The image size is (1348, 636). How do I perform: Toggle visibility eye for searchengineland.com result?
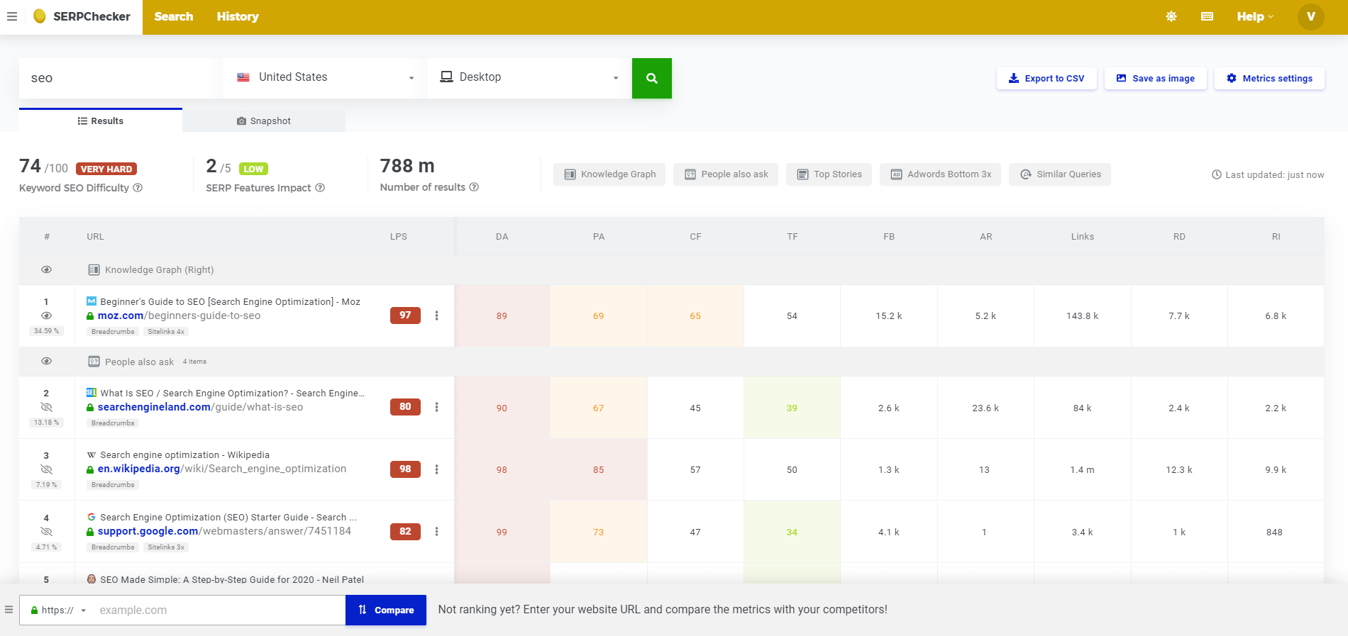click(x=47, y=407)
